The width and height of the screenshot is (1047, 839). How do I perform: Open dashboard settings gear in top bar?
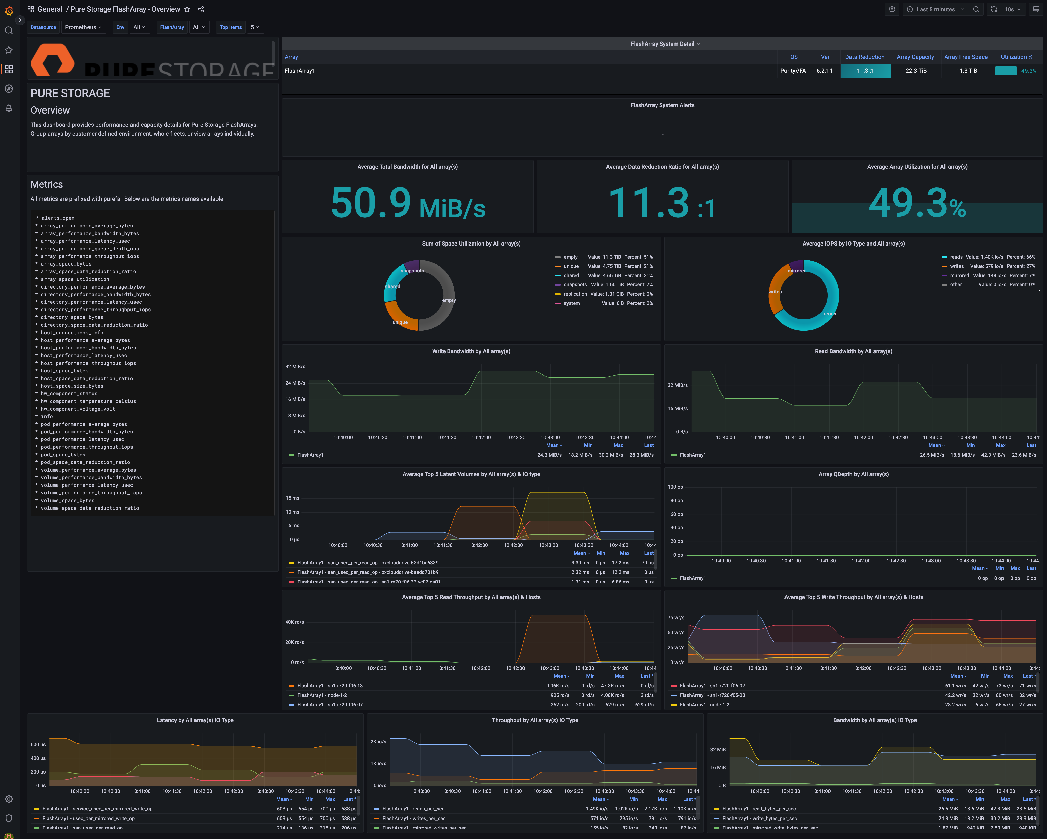coord(892,9)
